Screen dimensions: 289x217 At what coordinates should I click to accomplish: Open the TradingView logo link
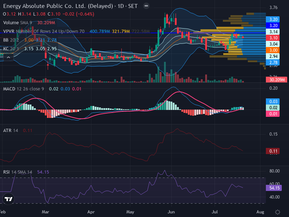point(8,199)
